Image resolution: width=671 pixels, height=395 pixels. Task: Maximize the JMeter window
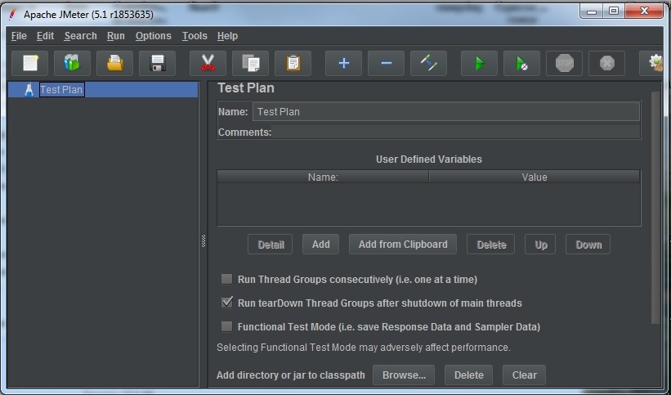pos(614,11)
